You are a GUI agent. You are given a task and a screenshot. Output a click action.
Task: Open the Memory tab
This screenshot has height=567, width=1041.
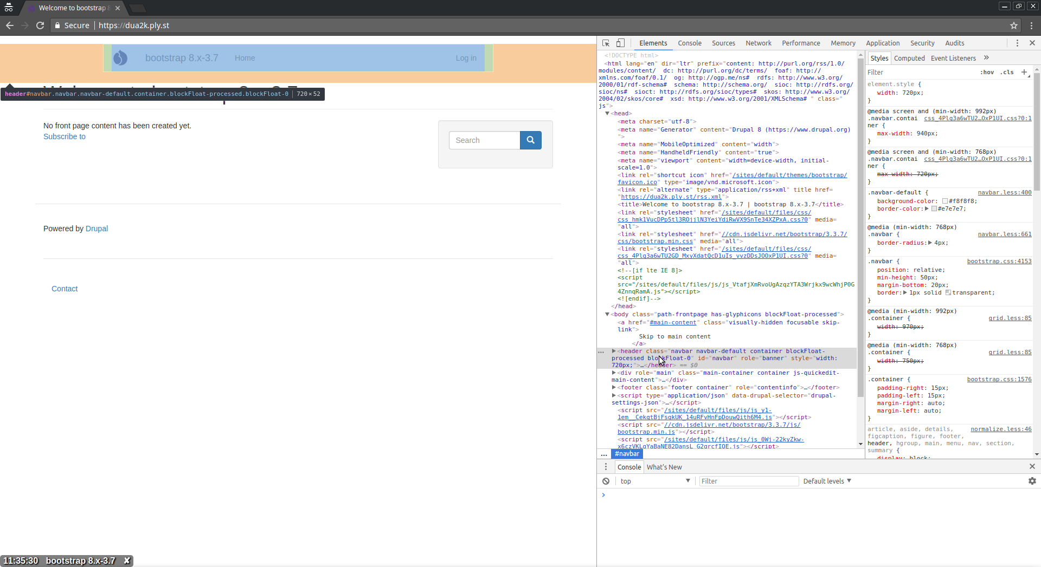843,43
